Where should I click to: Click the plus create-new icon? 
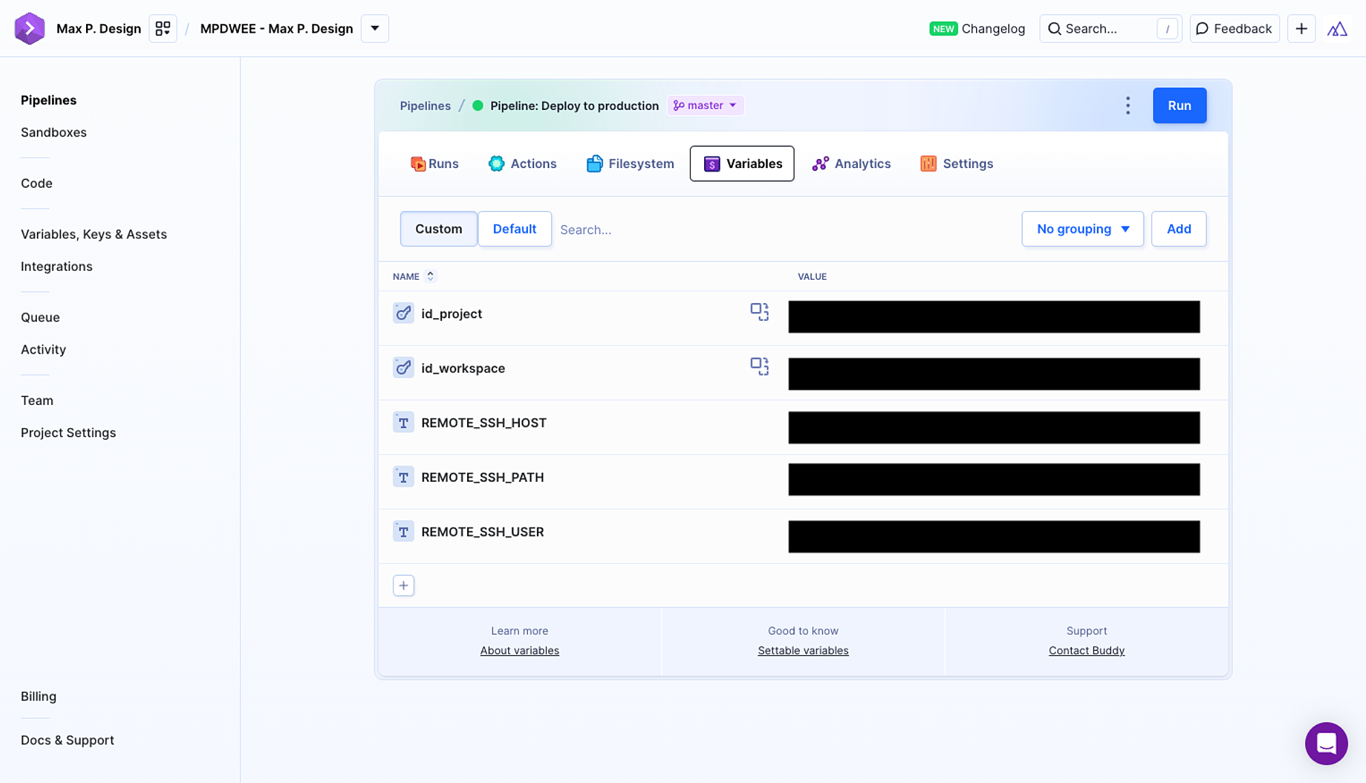1301,29
